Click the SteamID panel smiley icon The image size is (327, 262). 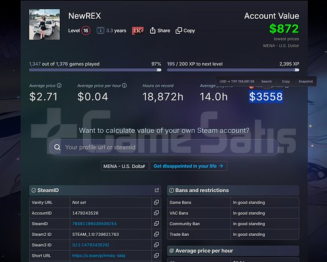(x=34, y=190)
